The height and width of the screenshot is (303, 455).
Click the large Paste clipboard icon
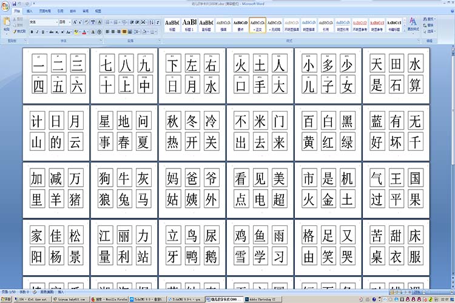click(x=7, y=21)
